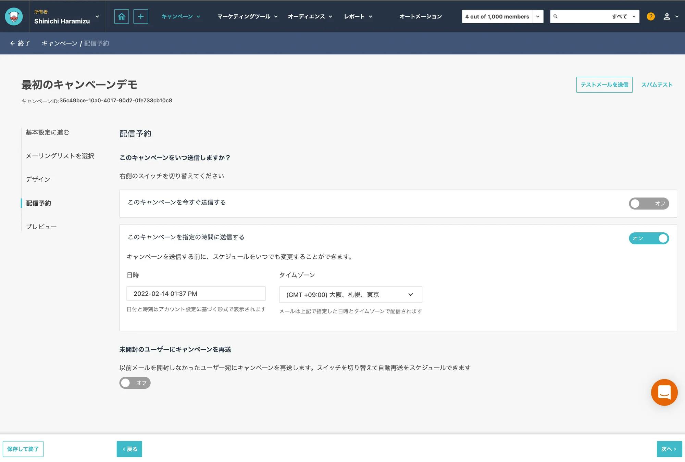Viewport: 685px width, 462px height.
Task: Click the Benchmark cow logo icon
Action: (x=14, y=16)
